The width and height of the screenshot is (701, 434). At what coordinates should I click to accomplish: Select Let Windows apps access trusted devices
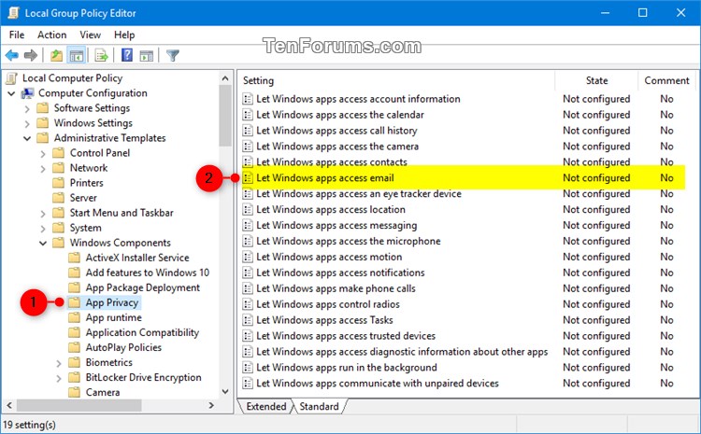click(x=346, y=336)
